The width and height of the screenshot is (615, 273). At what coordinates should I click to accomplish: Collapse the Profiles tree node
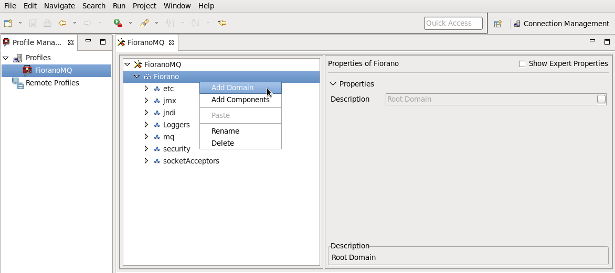point(5,58)
